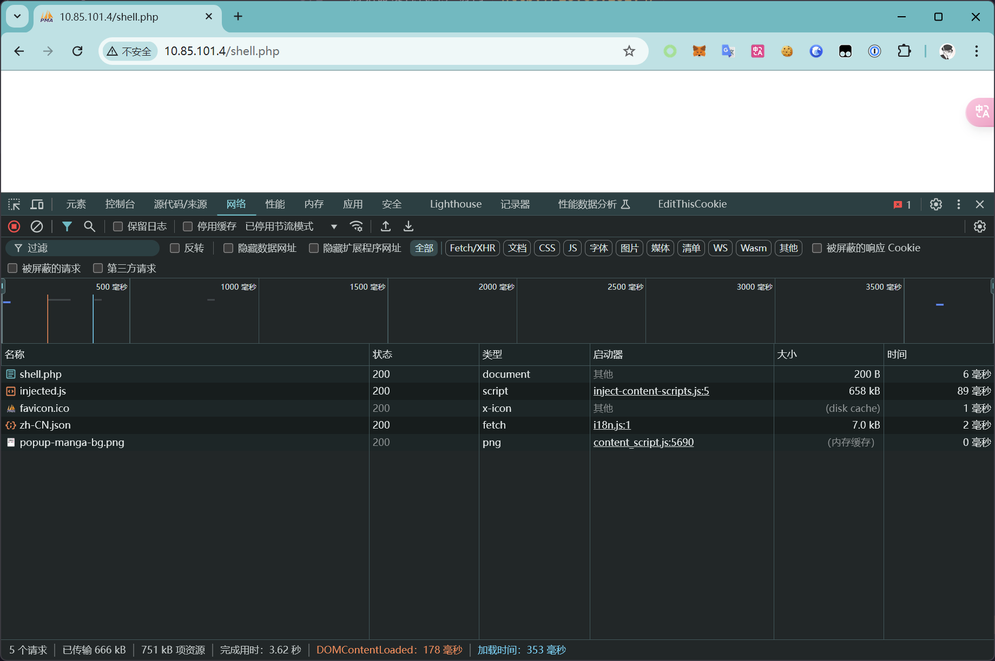Open network panel settings gear
995x661 pixels.
[980, 226]
